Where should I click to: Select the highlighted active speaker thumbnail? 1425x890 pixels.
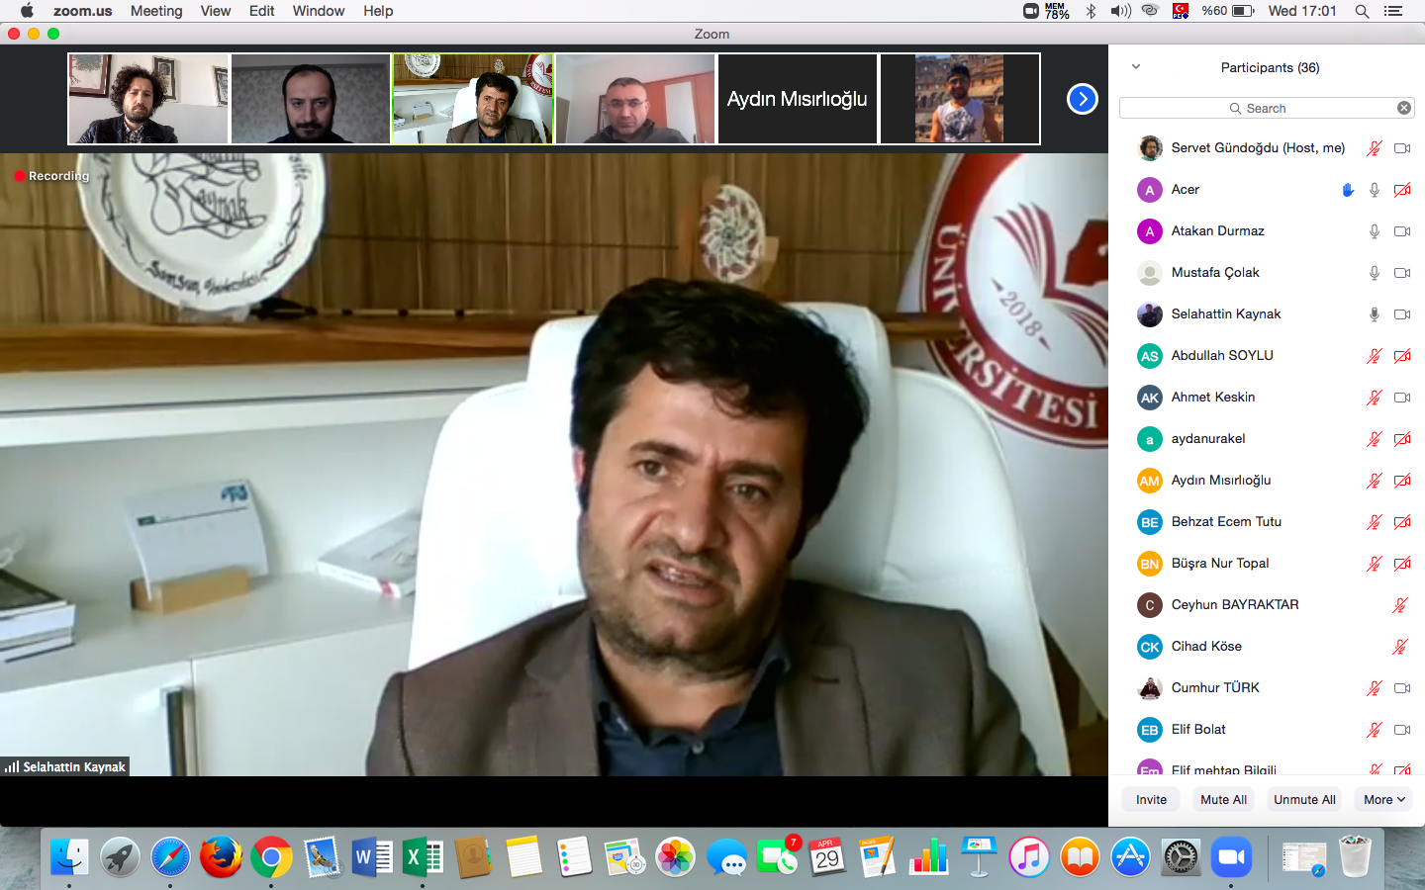pos(473,99)
